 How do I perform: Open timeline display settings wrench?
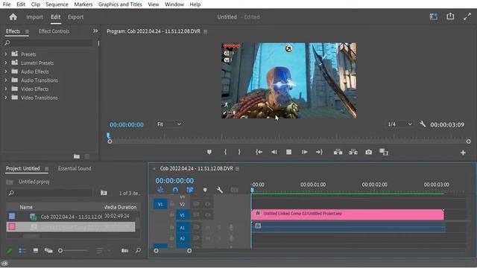point(220,190)
